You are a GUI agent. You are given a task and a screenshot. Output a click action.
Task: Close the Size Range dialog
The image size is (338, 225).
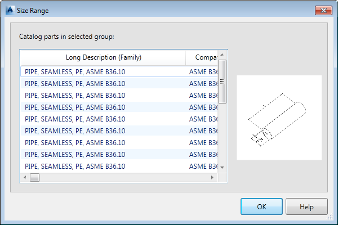coord(323,9)
